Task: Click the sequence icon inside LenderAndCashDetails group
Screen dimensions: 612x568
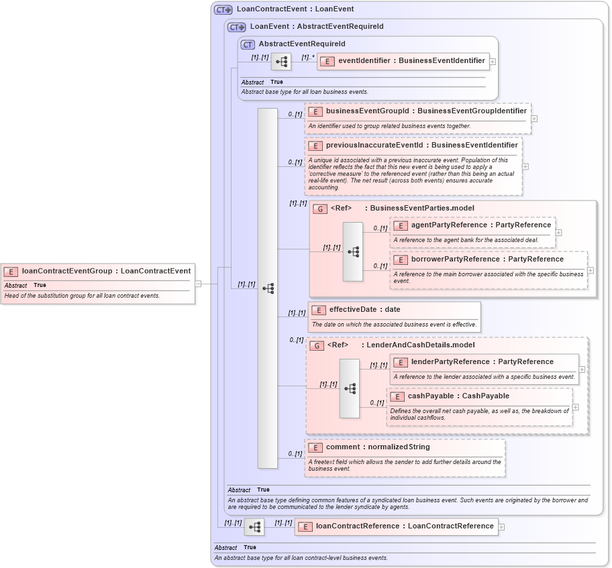Action: (x=350, y=388)
